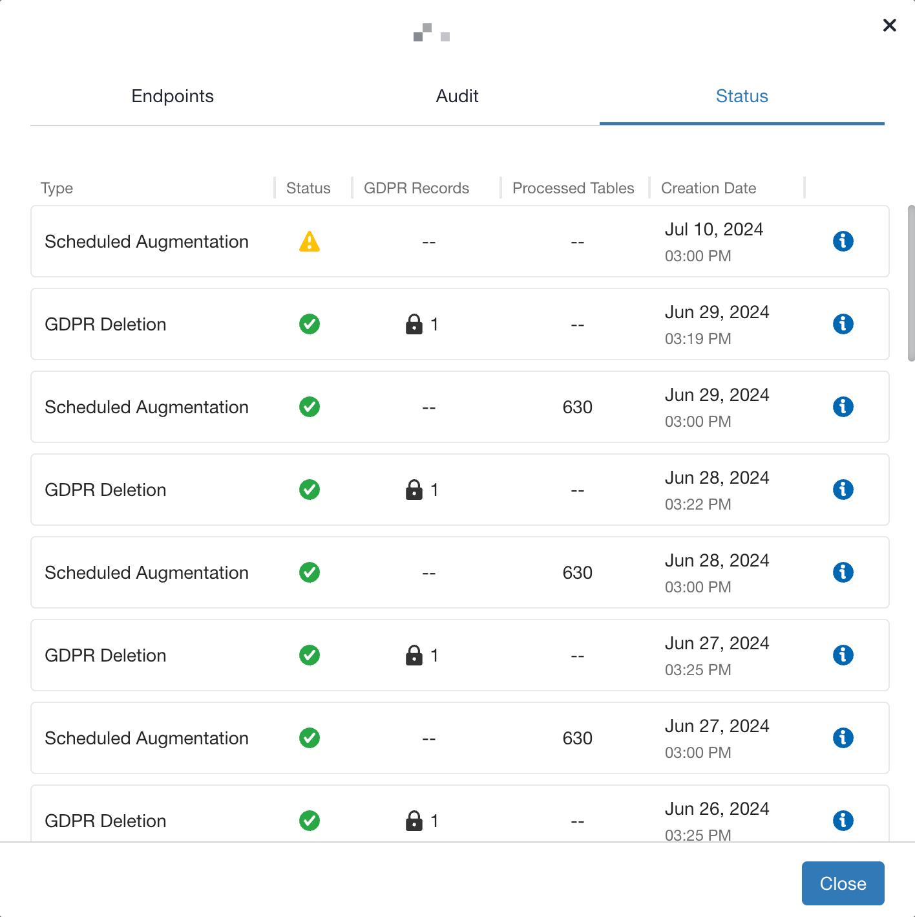Open the Audit tab
915x917 pixels.
point(457,96)
